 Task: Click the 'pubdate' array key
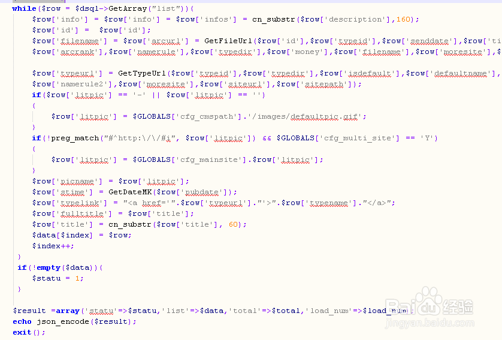point(202,192)
